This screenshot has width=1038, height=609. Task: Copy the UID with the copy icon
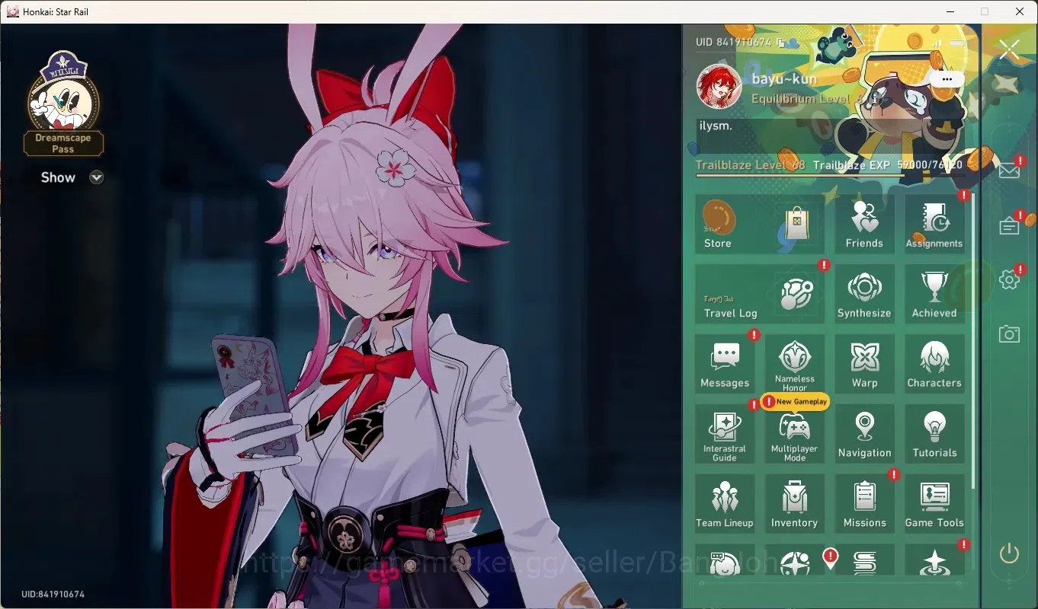[780, 43]
